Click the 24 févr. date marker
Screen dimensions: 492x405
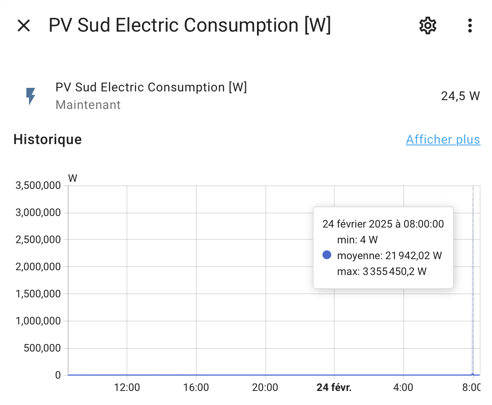click(334, 387)
